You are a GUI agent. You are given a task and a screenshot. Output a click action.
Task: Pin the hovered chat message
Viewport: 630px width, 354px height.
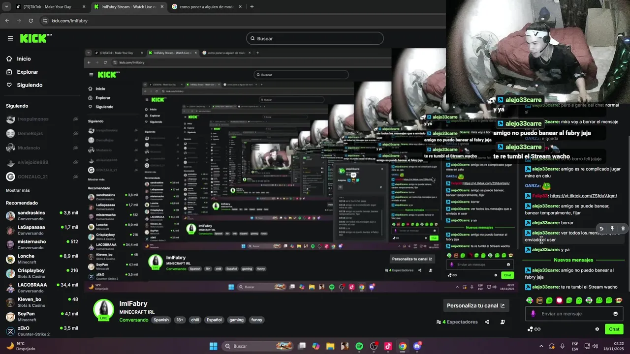pyautogui.click(x=612, y=229)
